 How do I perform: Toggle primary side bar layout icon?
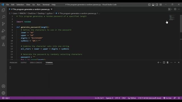point(149,5)
